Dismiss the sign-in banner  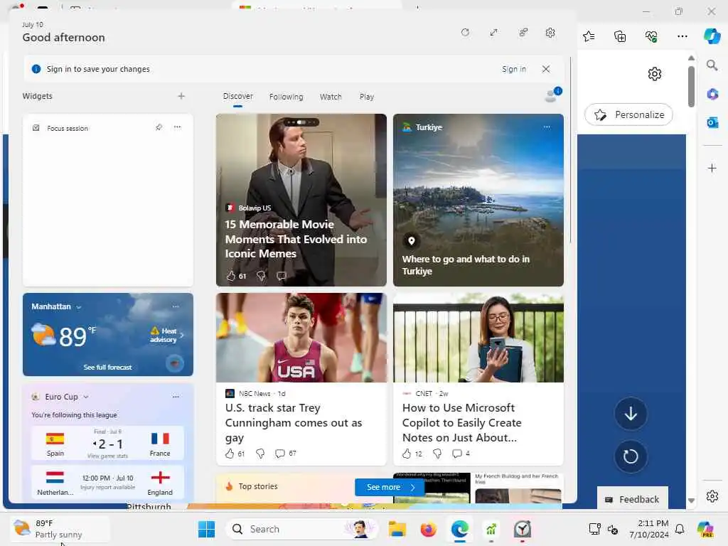[x=546, y=69]
